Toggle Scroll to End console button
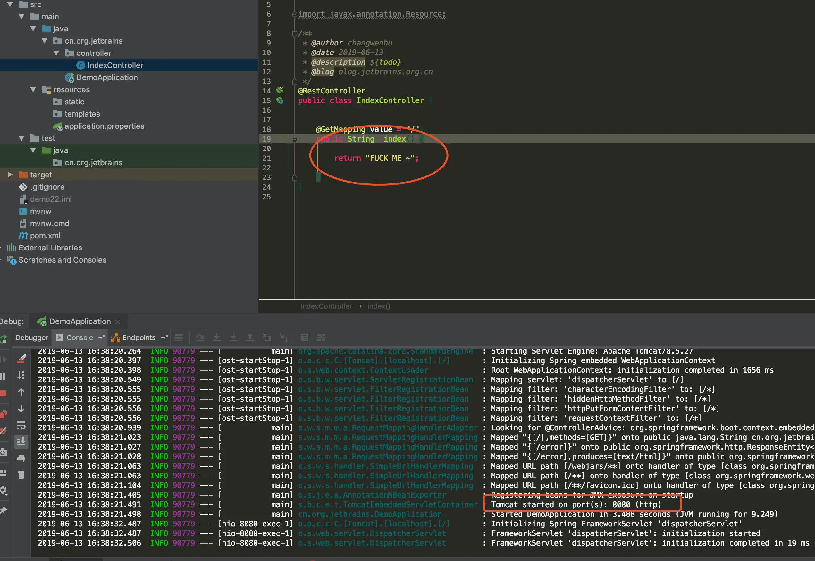The image size is (815, 561). coord(21,442)
